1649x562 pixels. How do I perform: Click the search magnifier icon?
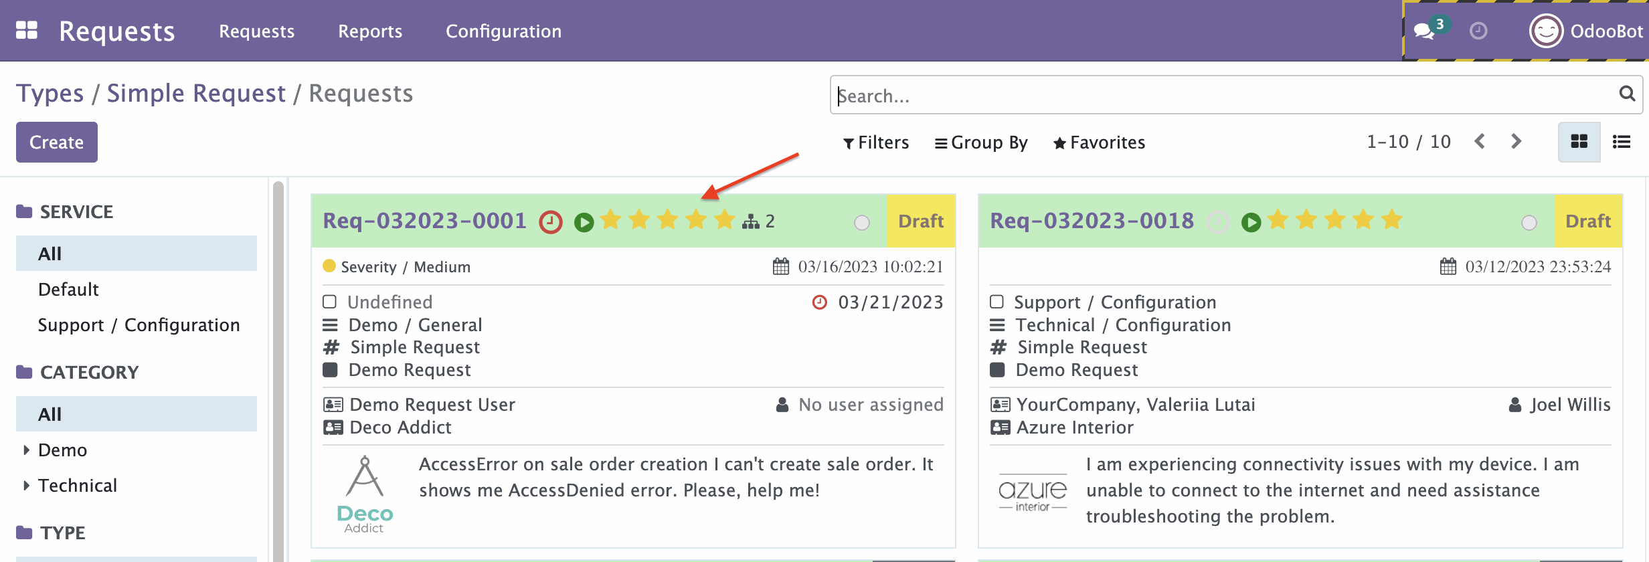[x=1627, y=94]
